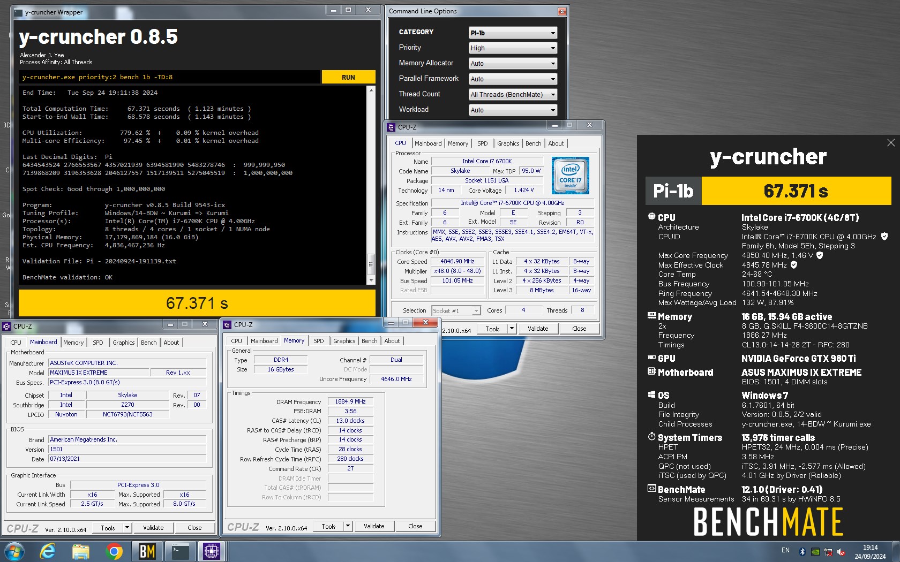Open the Windows Start orb
The height and width of the screenshot is (562, 900).
[14, 551]
